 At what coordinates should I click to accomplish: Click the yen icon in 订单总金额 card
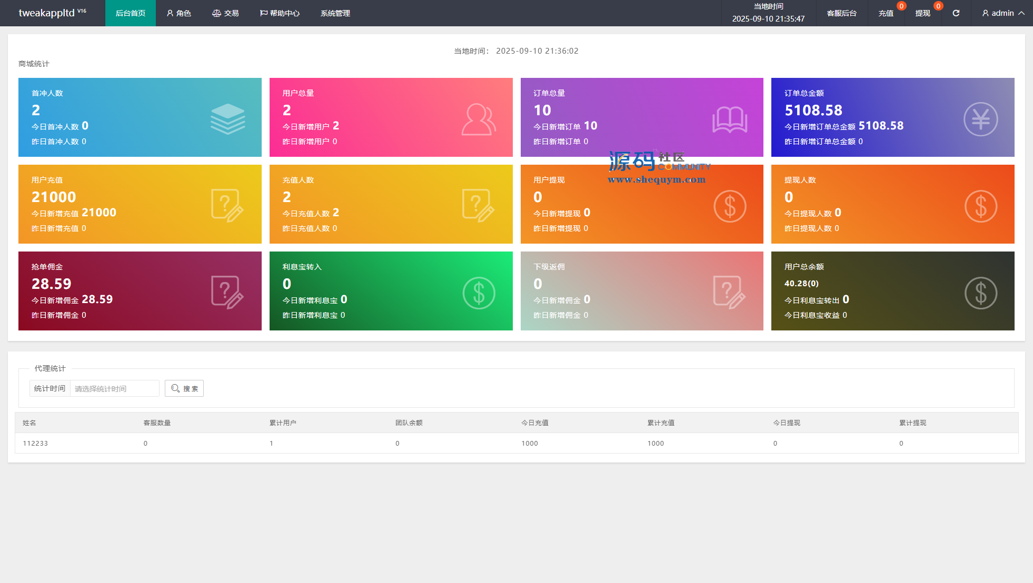pos(980,119)
